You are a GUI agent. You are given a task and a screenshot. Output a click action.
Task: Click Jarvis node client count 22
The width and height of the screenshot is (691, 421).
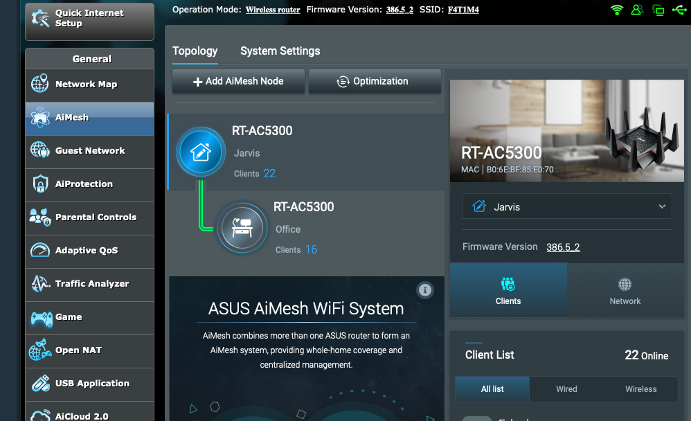[270, 173]
